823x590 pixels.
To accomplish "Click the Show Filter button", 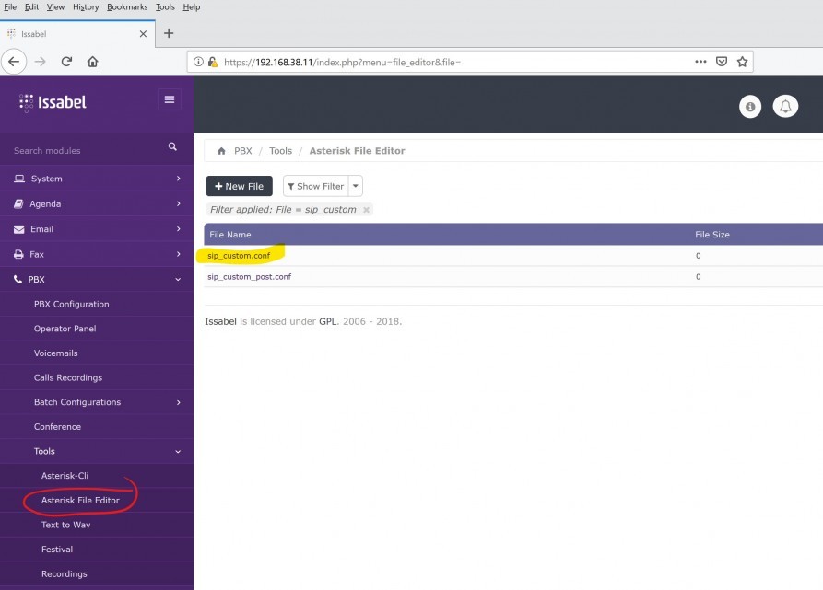I will click(x=316, y=186).
